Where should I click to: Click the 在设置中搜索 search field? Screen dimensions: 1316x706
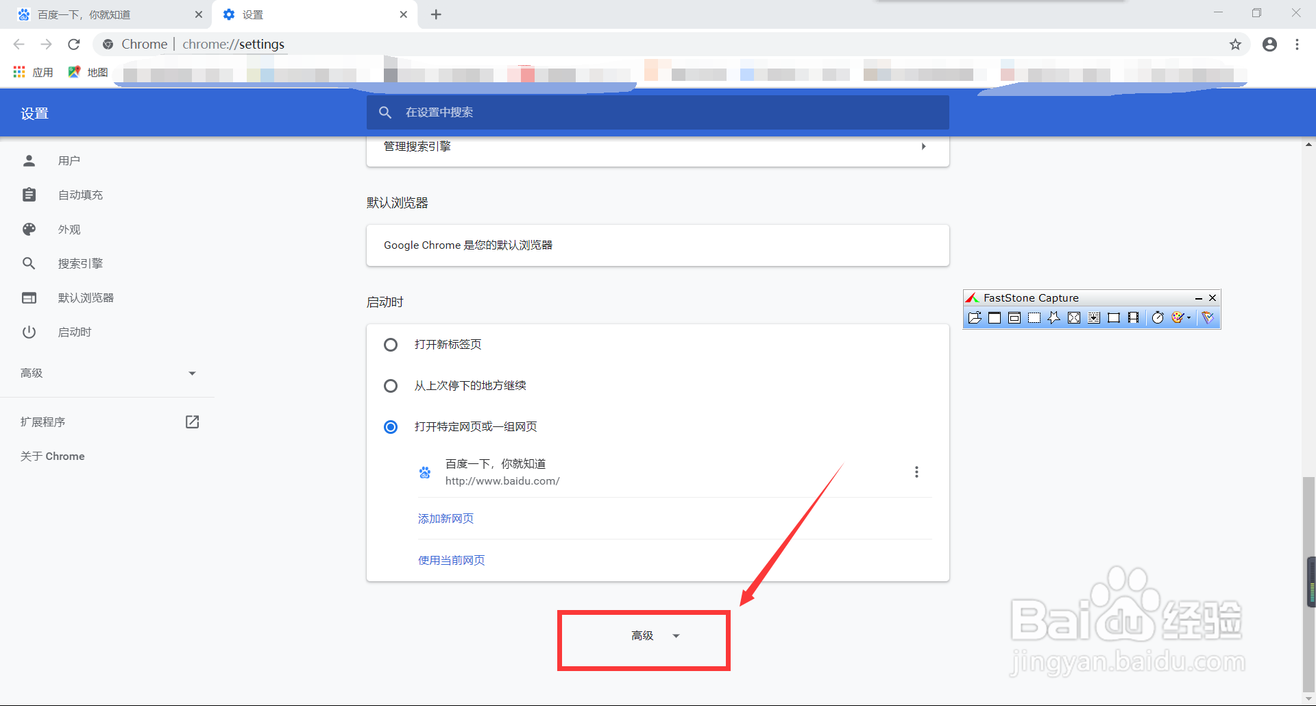[x=658, y=112]
